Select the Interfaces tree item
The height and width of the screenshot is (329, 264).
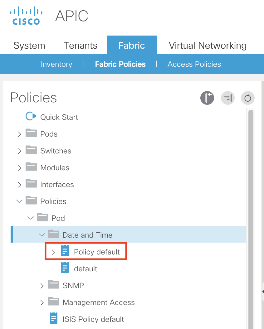point(57,184)
